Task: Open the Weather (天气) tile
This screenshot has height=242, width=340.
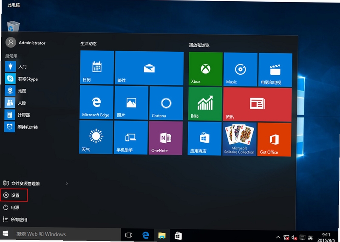Action: pos(96,137)
